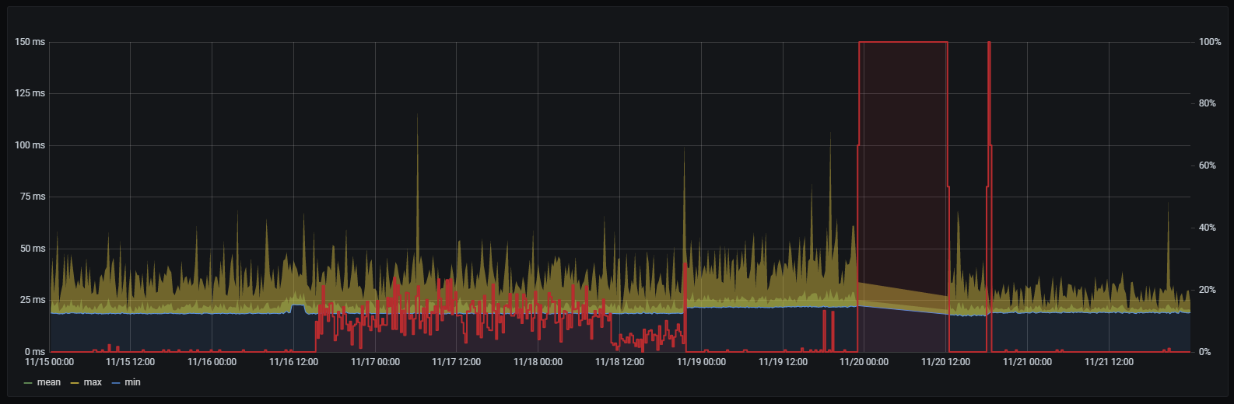Click the 0 ms left axis label

35,352
